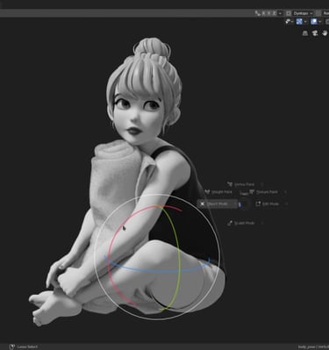The image size is (329, 350).
Task: Click the Sculpt Mode brush icon
Action: [x=230, y=223]
